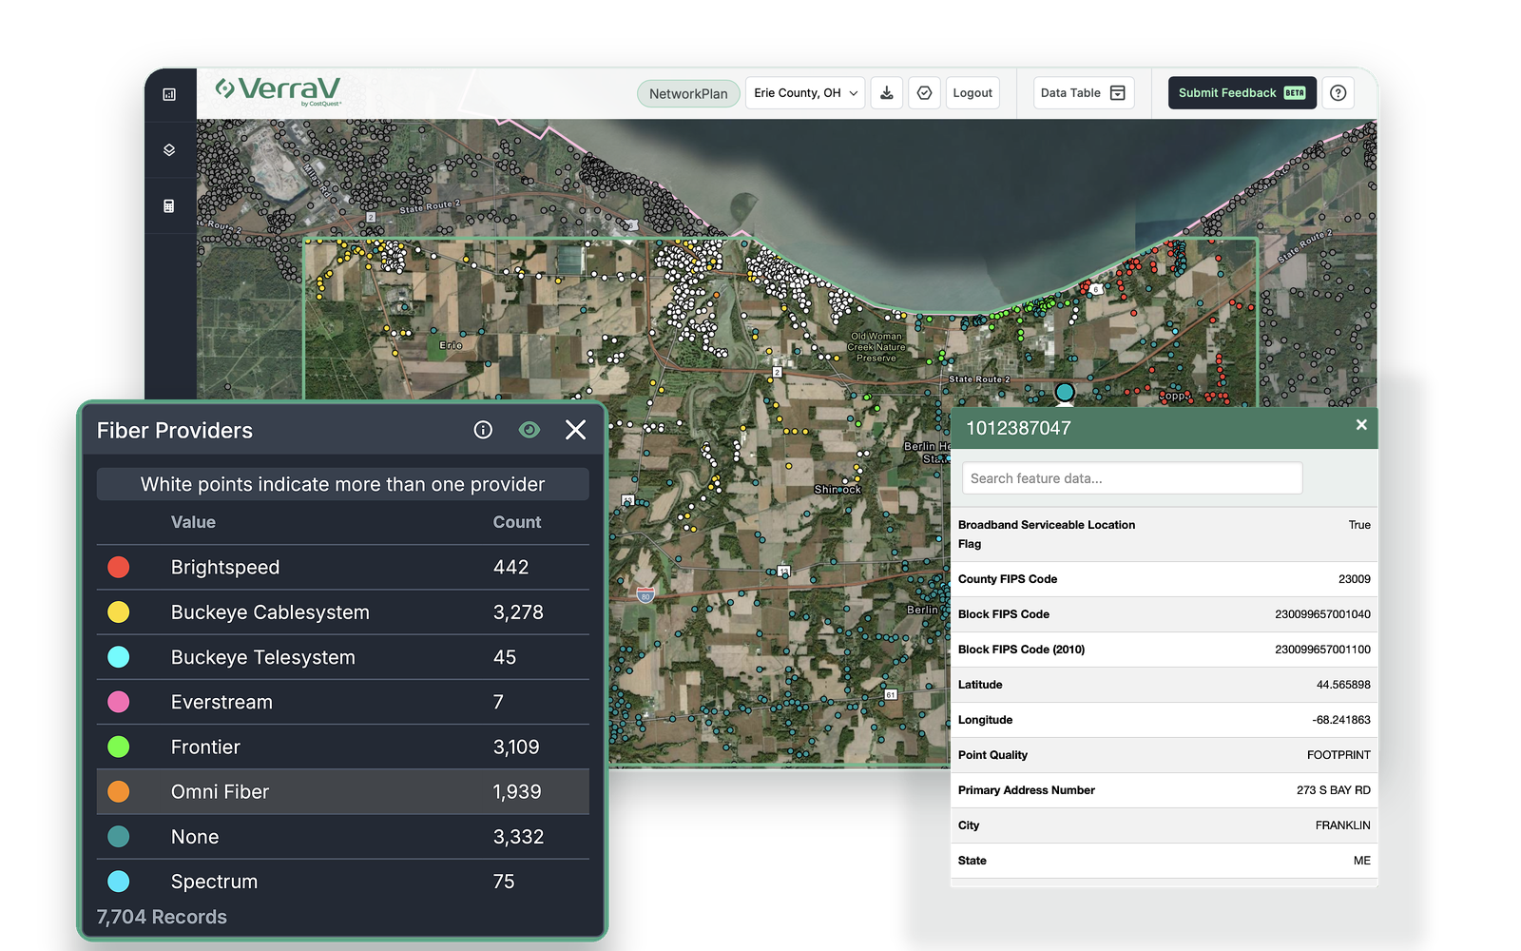Select the None provider label
This screenshot has width=1521, height=951.
tap(195, 837)
